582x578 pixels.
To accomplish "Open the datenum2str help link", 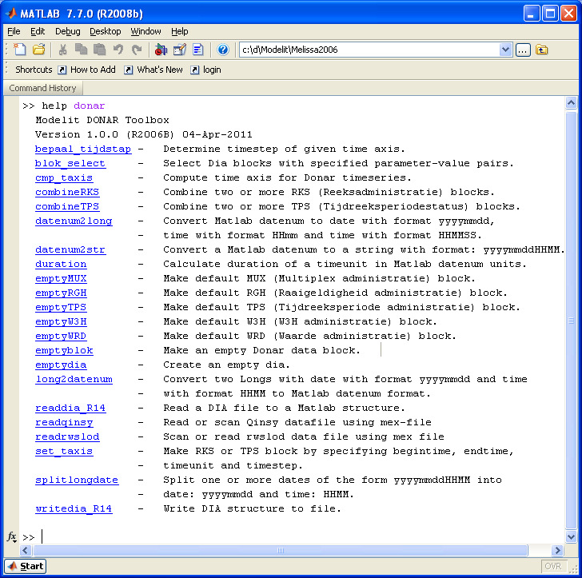I will [x=70, y=250].
